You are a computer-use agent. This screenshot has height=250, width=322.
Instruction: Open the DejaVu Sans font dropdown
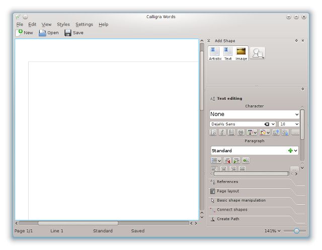[243, 124]
